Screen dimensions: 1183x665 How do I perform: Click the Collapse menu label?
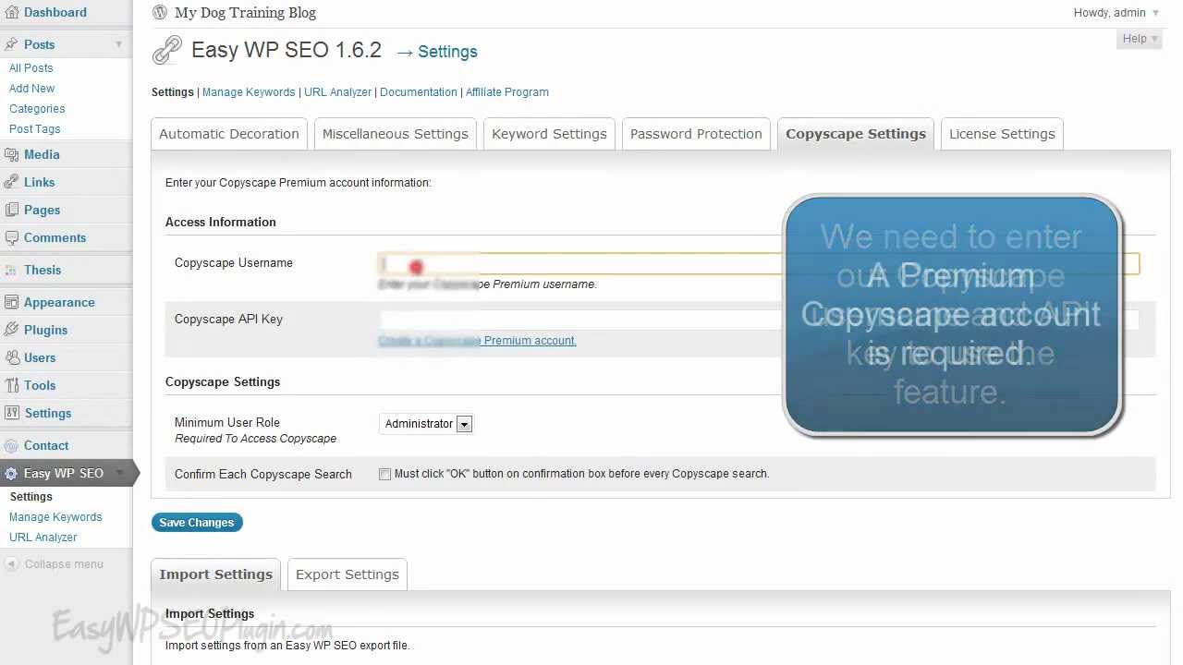coord(64,564)
